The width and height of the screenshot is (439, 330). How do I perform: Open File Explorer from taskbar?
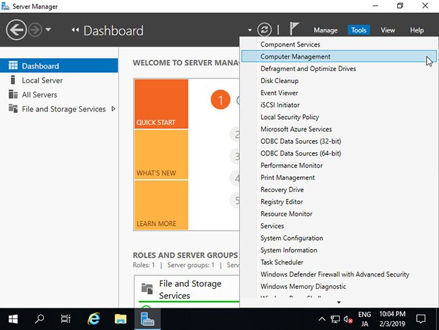pos(120,319)
